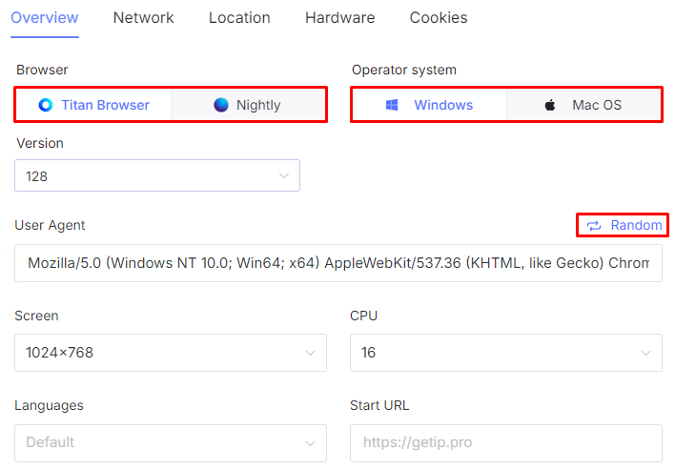Expand the Version dropdown chevron
The image size is (675, 470).
[x=284, y=175]
